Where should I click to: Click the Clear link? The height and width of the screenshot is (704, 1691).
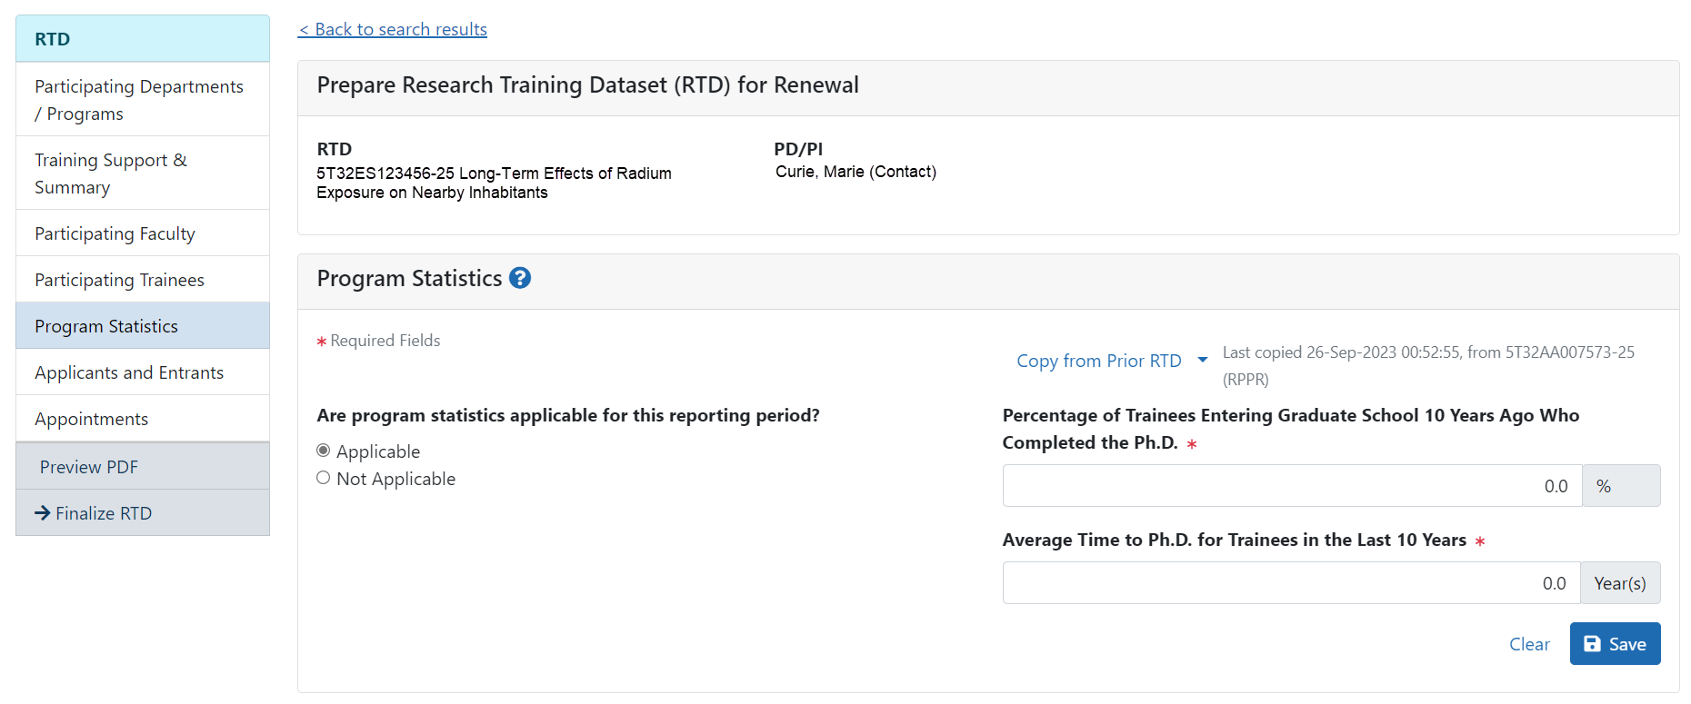[x=1529, y=644]
